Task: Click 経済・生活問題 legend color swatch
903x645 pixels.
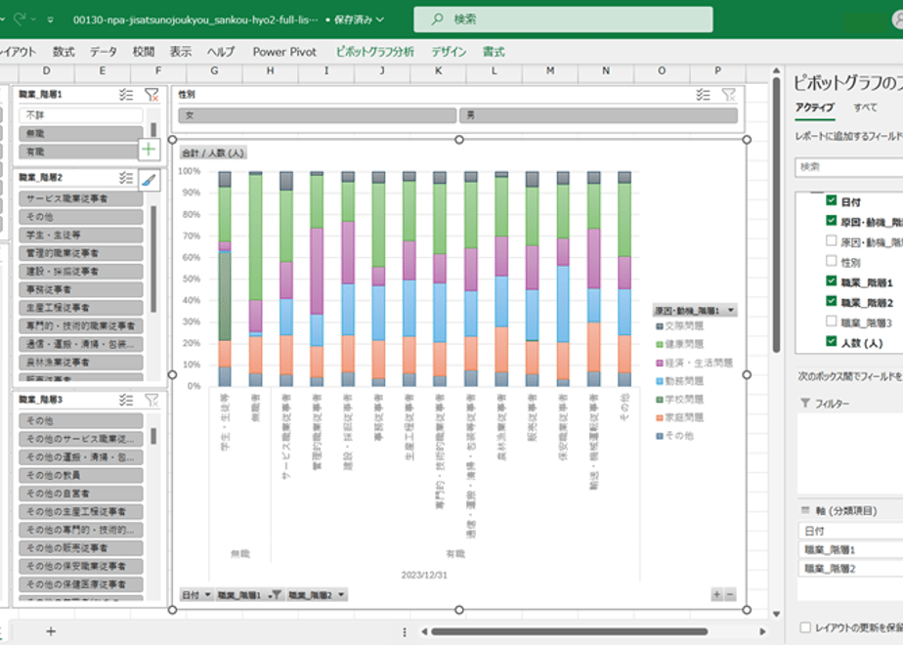Action: click(660, 363)
